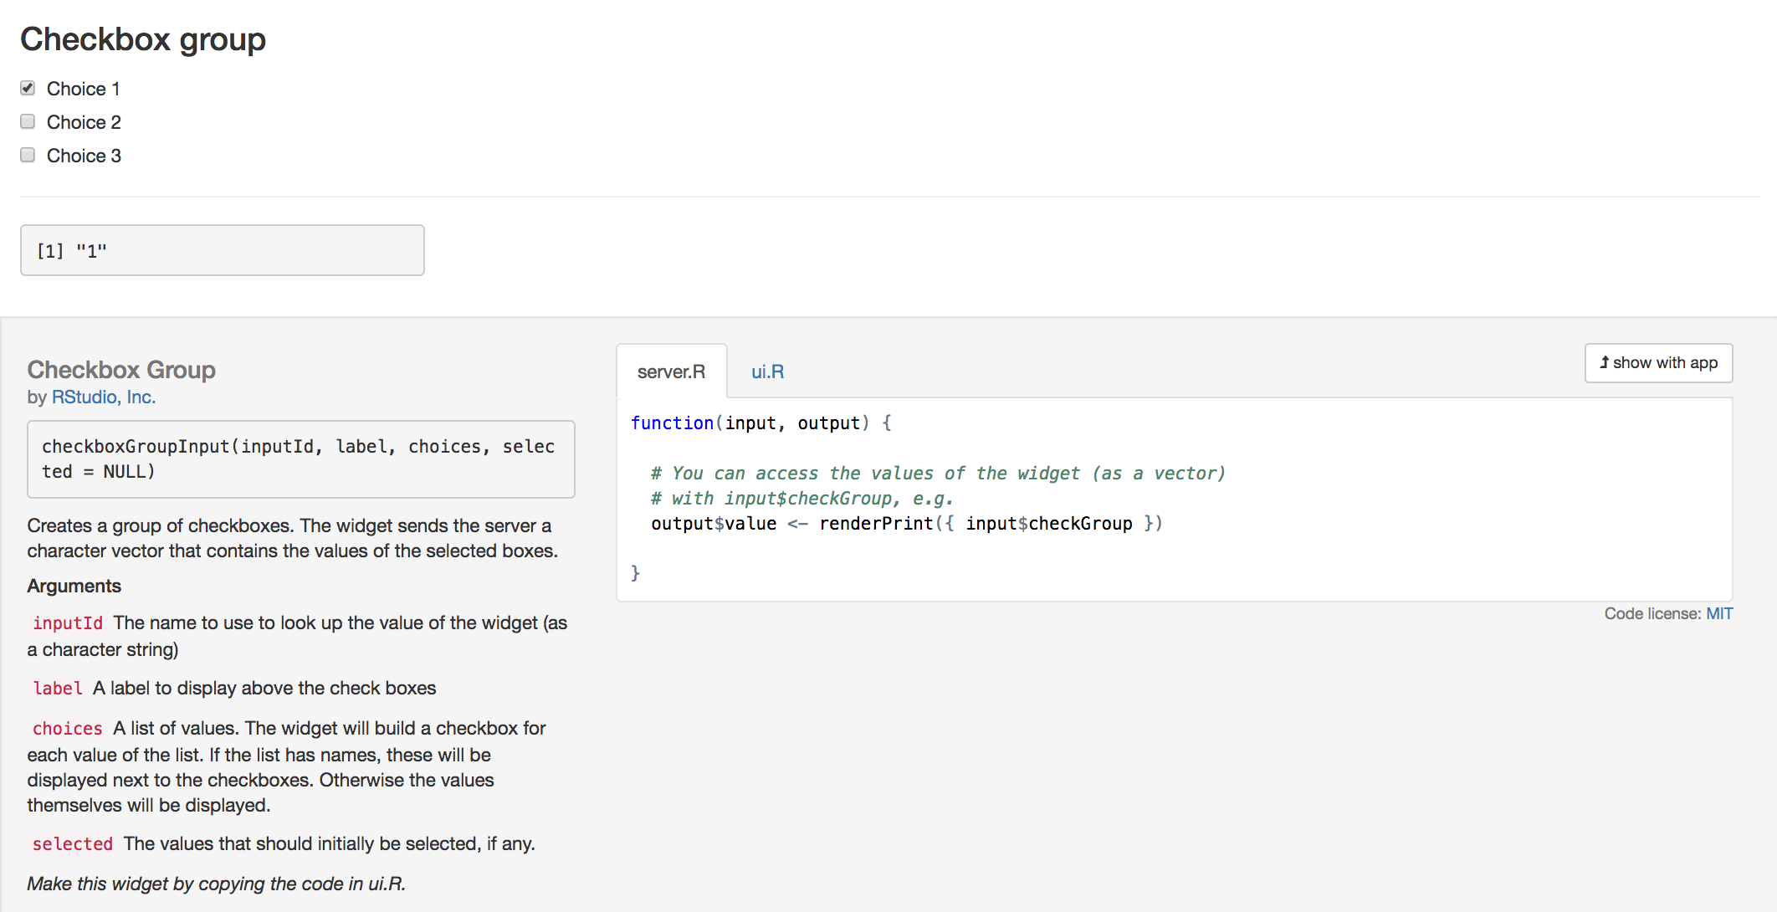This screenshot has height=912, width=1777.
Task: Click the output value box showing "1"
Action: [222, 250]
